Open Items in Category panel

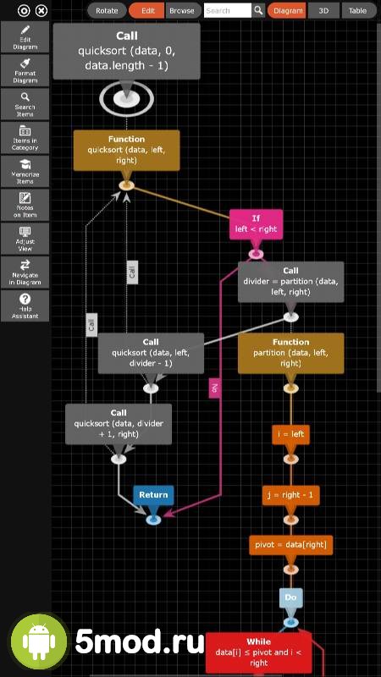(x=25, y=138)
